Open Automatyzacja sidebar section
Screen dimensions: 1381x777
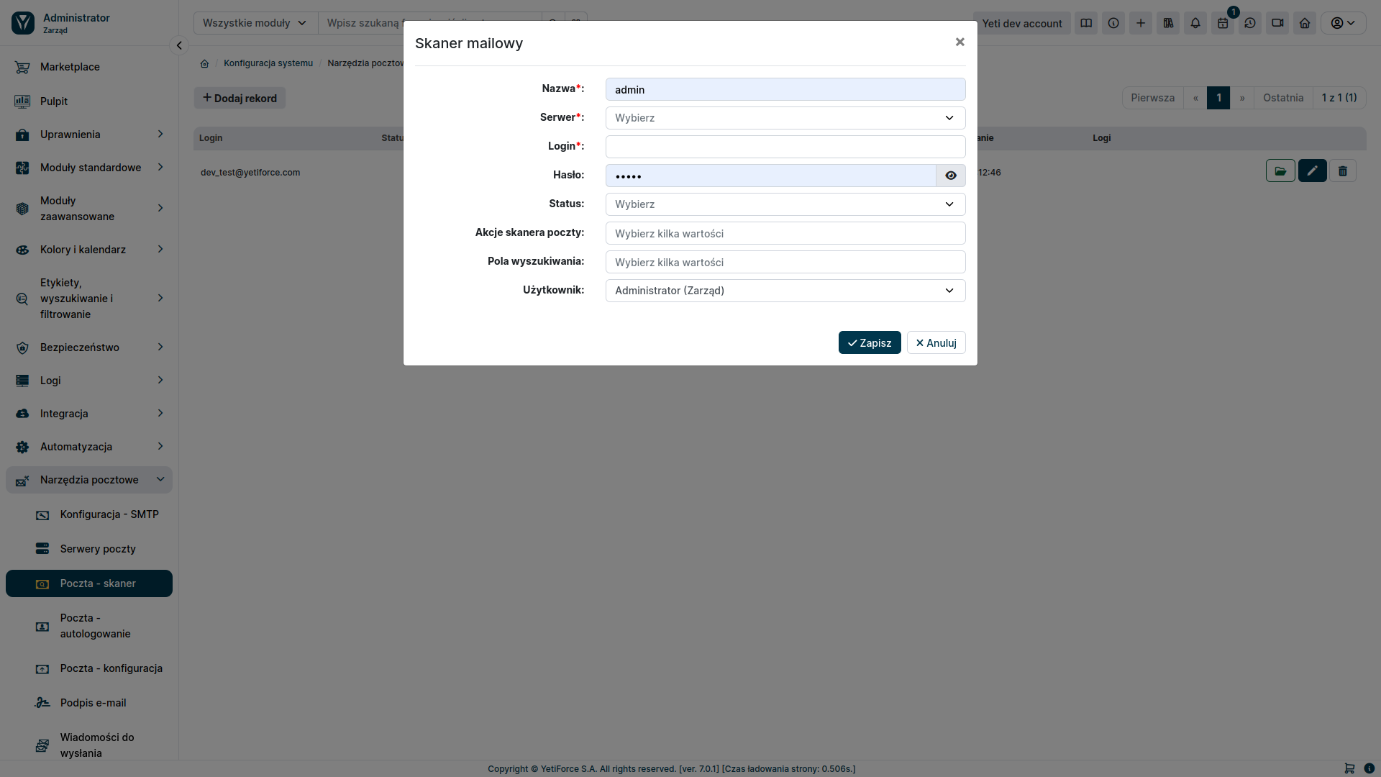point(88,446)
